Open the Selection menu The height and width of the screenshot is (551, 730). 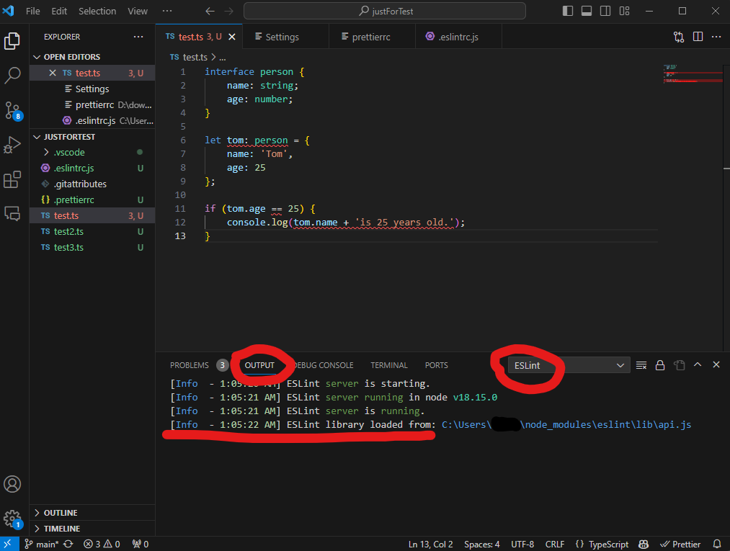[x=97, y=11]
